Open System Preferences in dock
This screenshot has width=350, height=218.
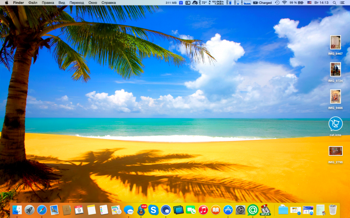tap(240, 210)
